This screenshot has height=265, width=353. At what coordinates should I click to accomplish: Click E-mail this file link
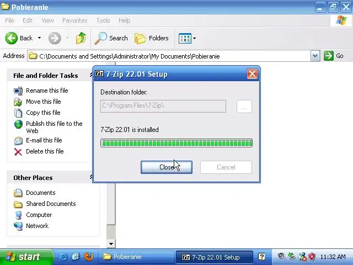coord(44,140)
